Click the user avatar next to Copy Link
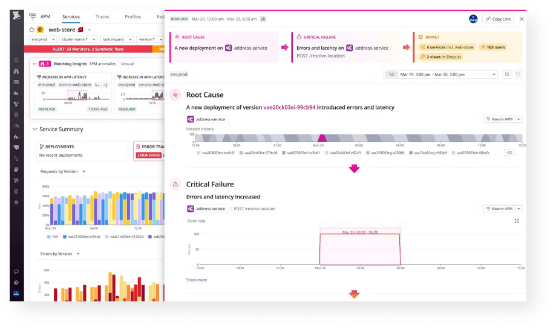553x328 pixels. [x=473, y=19]
